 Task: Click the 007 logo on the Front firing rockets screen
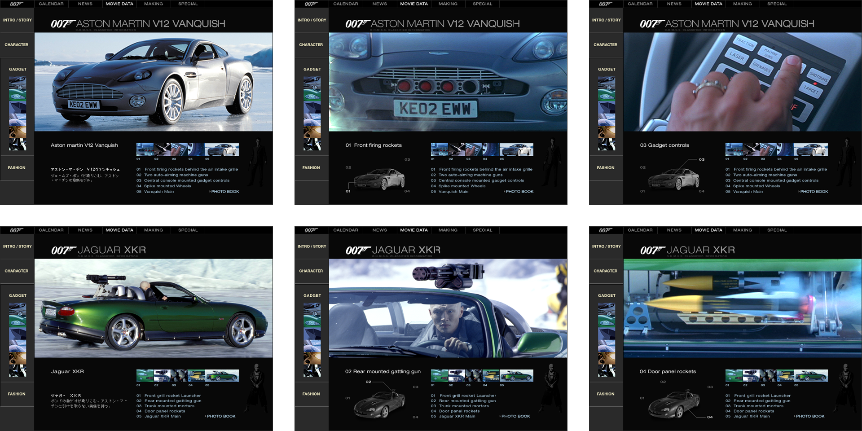coord(311,4)
